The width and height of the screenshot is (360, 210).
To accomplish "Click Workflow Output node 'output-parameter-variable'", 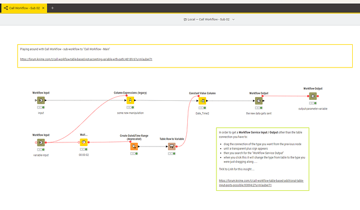I will pyautogui.click(x=313, y=96).
